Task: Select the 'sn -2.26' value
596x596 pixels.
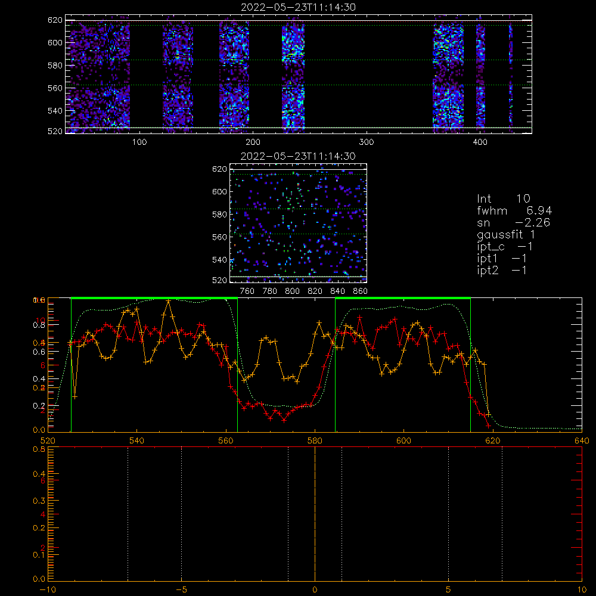Action: pos(513,222)
